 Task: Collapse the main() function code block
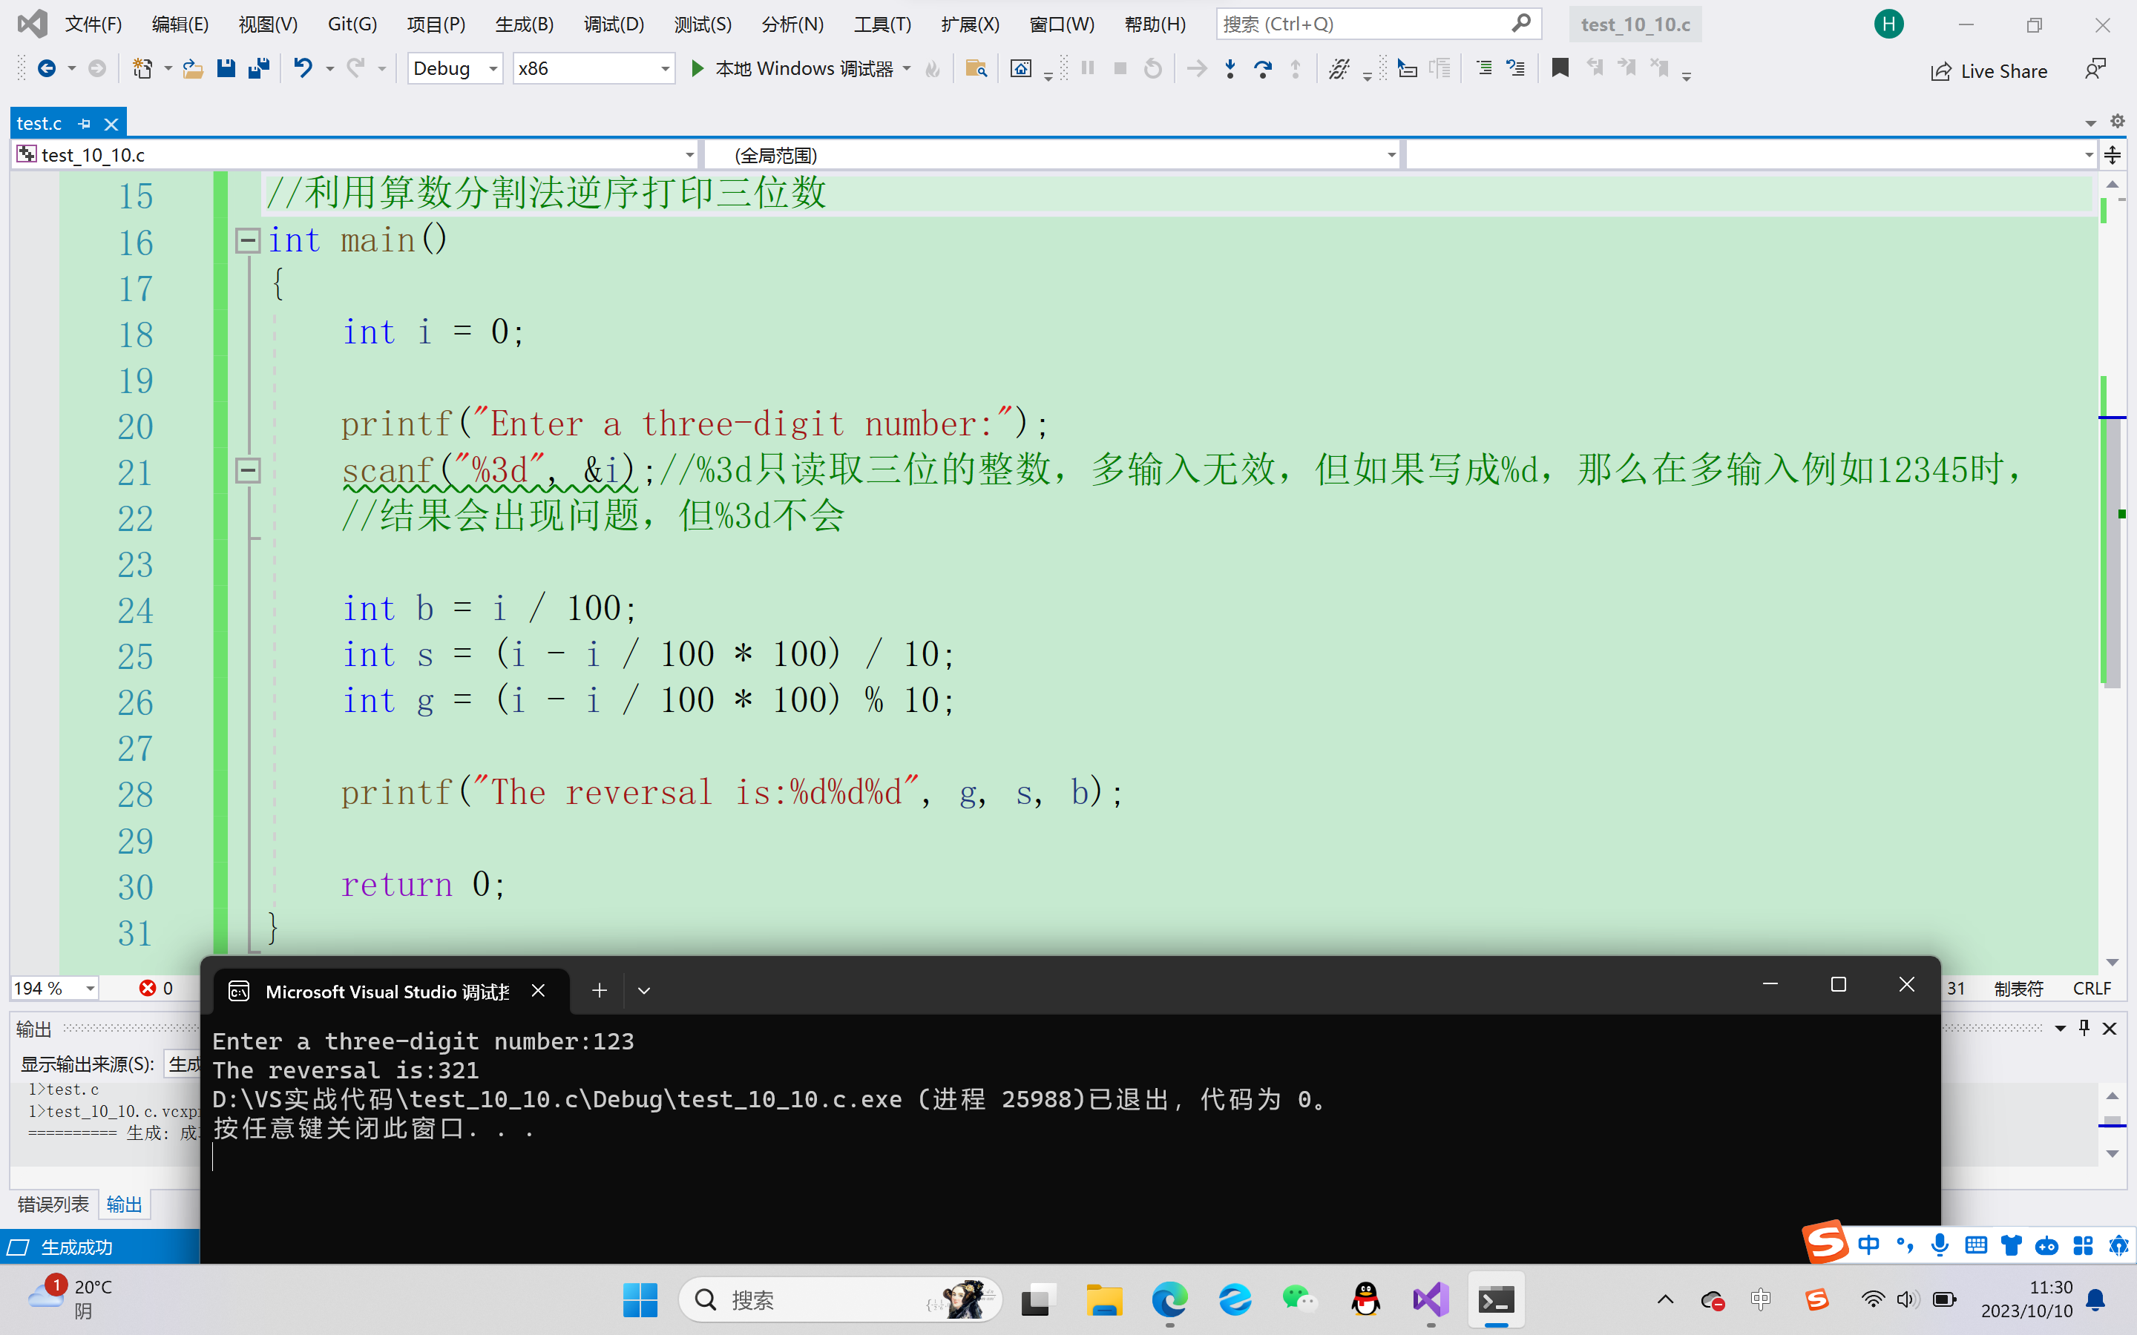coord(248,240)
